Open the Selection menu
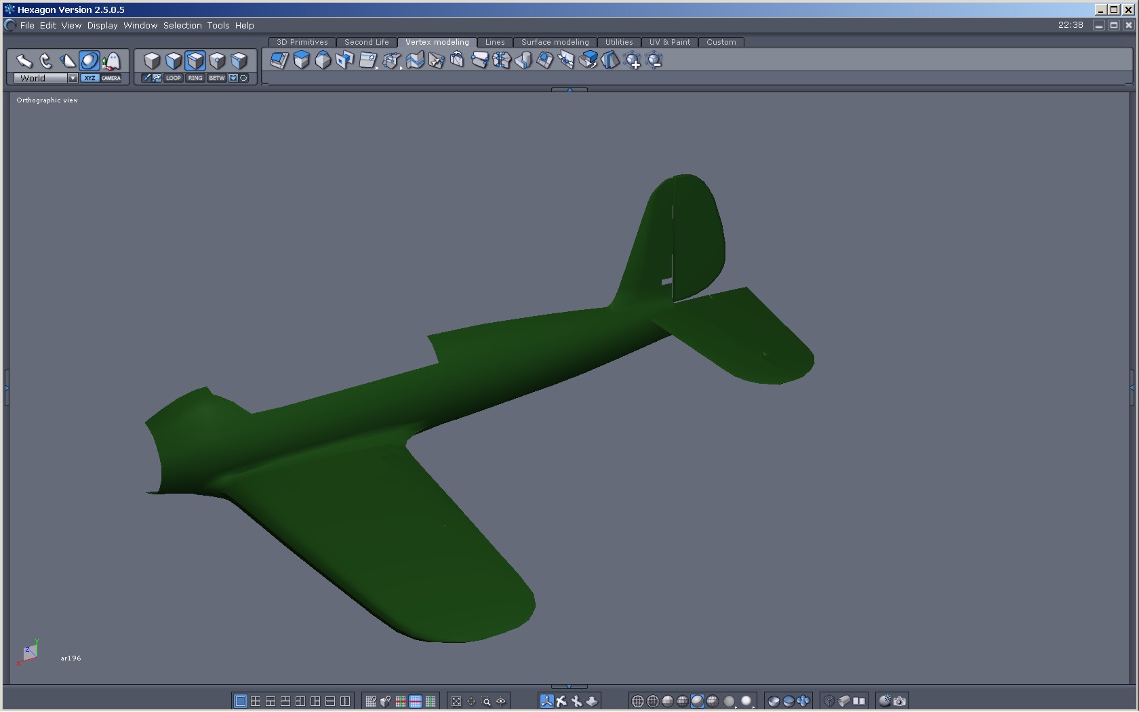 [x=182, y=25]
